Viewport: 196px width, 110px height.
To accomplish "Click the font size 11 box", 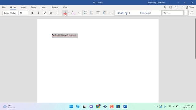I will (x=23, y=13).
